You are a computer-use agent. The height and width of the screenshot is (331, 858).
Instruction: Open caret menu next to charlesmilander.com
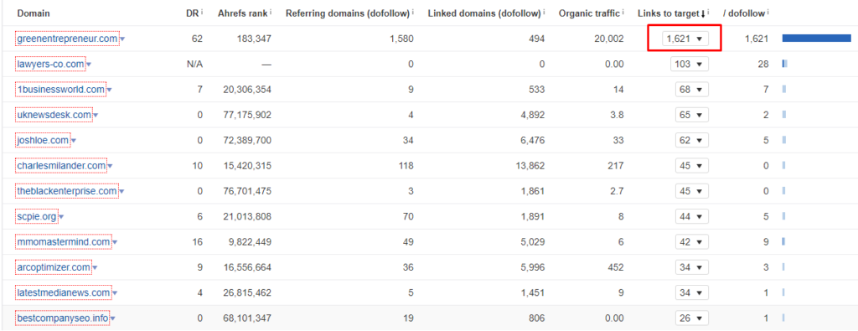(110, 166)
